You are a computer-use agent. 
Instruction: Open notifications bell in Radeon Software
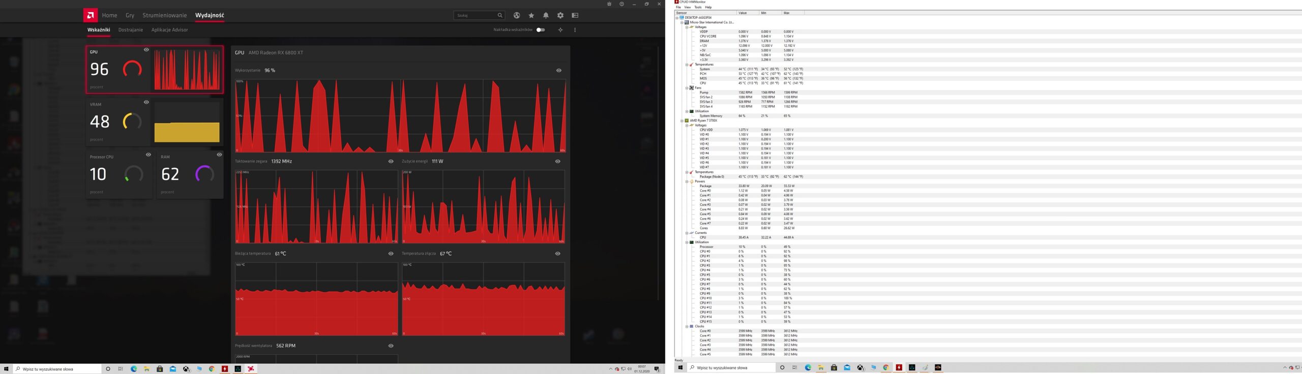[546, 15]
